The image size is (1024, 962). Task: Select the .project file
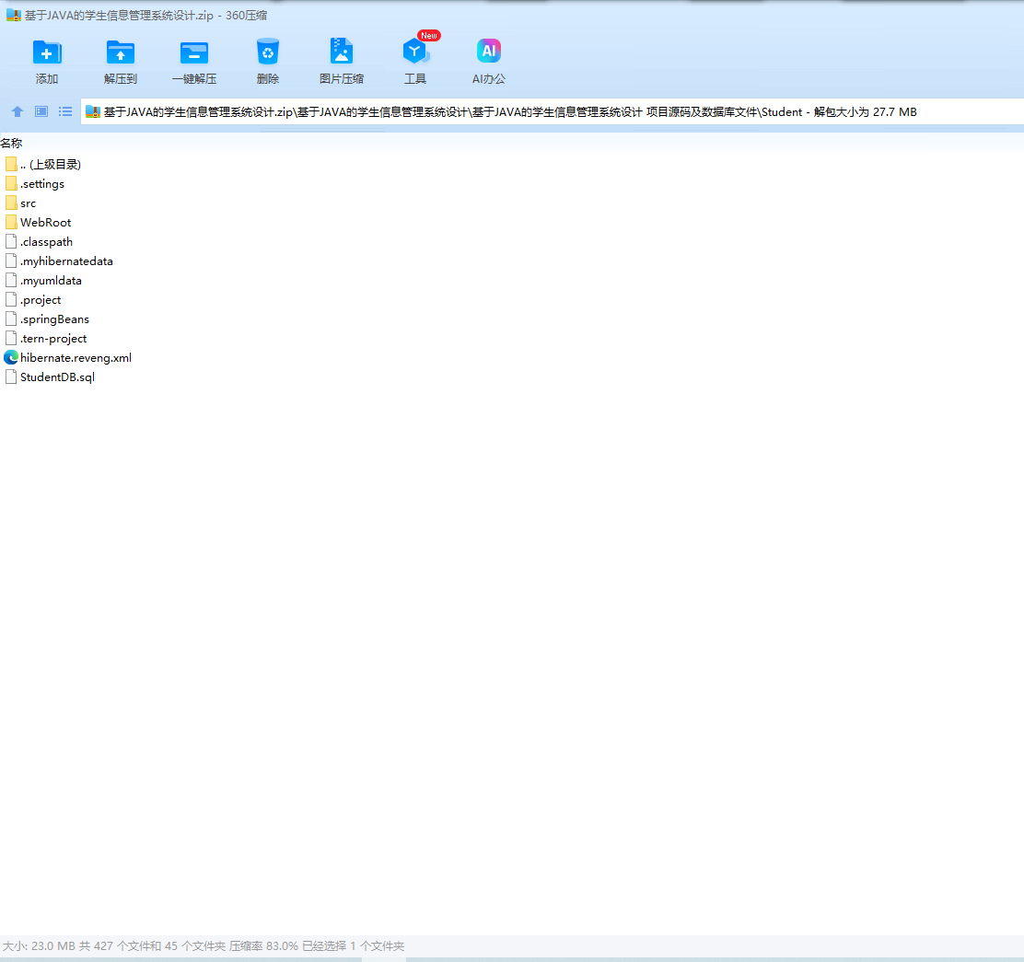pyautogui.click(x=40, y=300)
